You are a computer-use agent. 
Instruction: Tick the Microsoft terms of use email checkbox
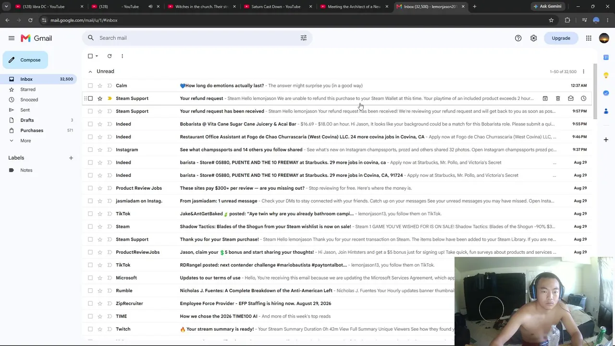click(x=90, y=278)
